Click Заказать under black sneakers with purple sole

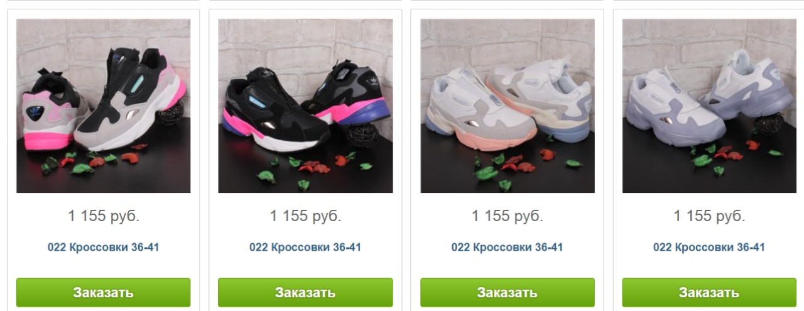pos(305,292)
